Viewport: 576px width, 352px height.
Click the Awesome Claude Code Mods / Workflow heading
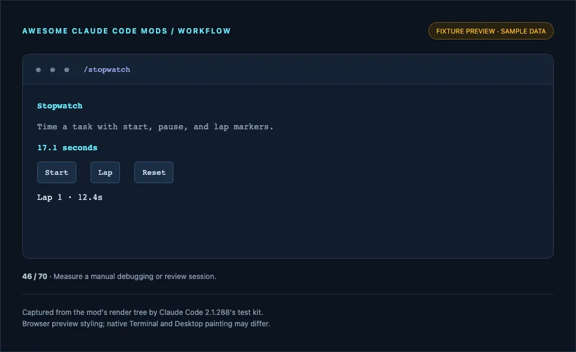pos(127,31)
